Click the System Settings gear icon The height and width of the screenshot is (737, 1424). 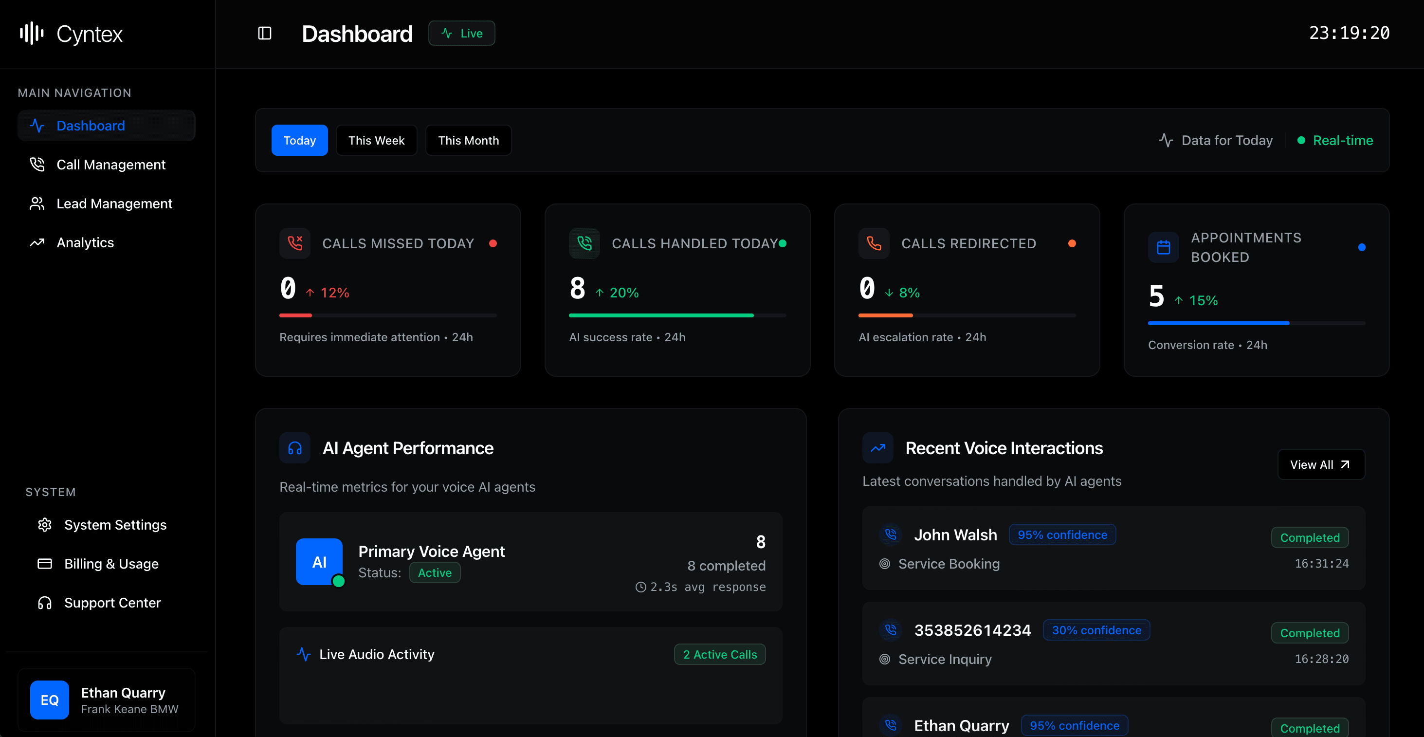pyautogui.click(x=45, y=525)
